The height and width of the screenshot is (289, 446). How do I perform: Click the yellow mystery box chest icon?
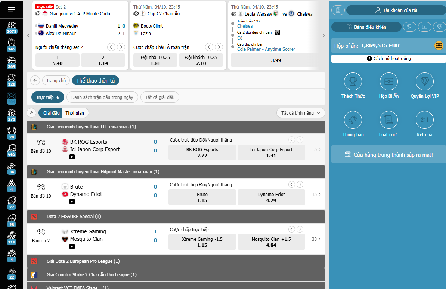pyautogui.click(x=439, y=46)
